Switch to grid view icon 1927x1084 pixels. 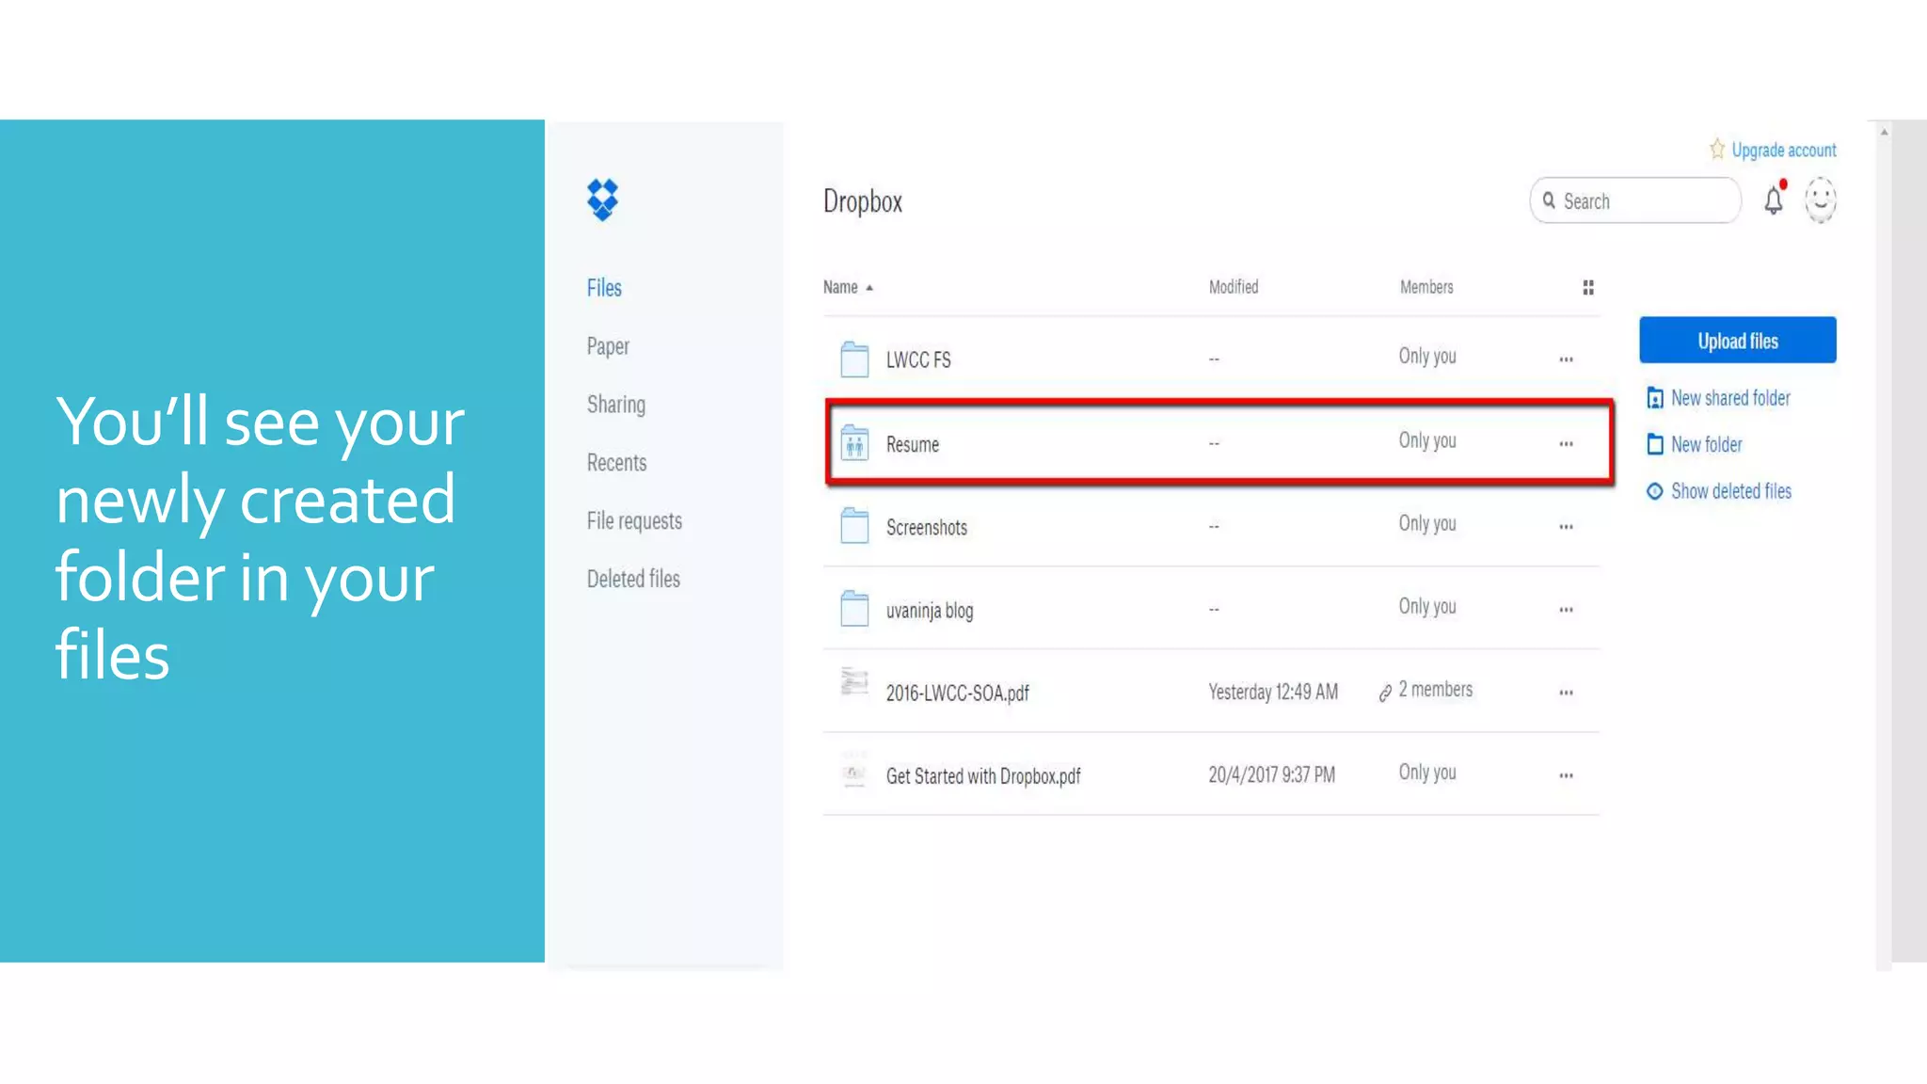[1588, 287]
